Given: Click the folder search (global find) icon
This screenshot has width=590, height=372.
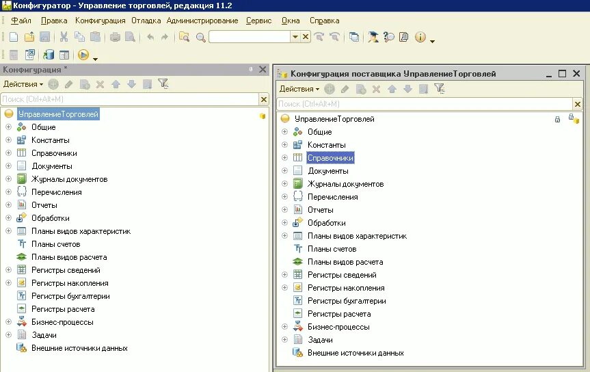Looking at the screenshot, I should 184,37.
